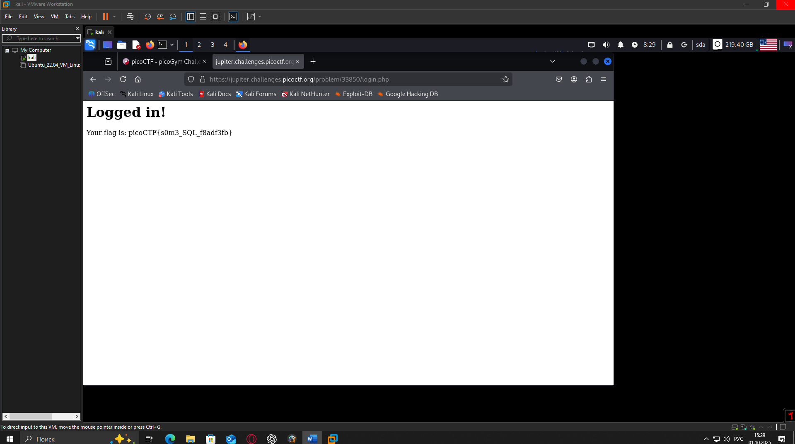This screenshot has height=444, width=795.
Task: Launch the Thunar file manager from Kali panel
Action: [x=121, y=45]
